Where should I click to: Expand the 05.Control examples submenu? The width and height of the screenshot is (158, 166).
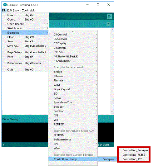[x=73, y=35]
